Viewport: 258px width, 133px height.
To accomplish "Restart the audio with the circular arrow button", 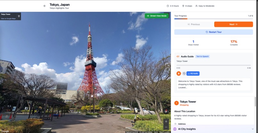I will pos(184,73).
